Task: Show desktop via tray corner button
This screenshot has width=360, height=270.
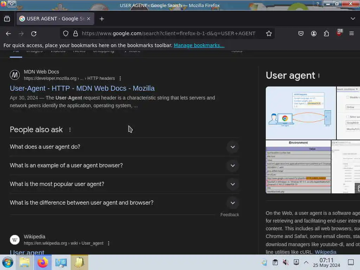Action: pyautogui.click(x=351, y=262)
